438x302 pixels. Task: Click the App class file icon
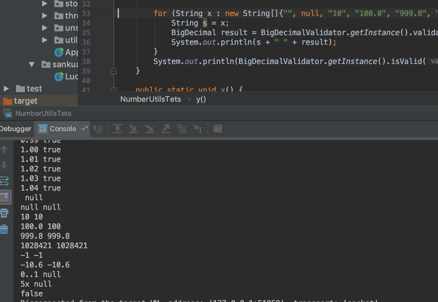59,52
